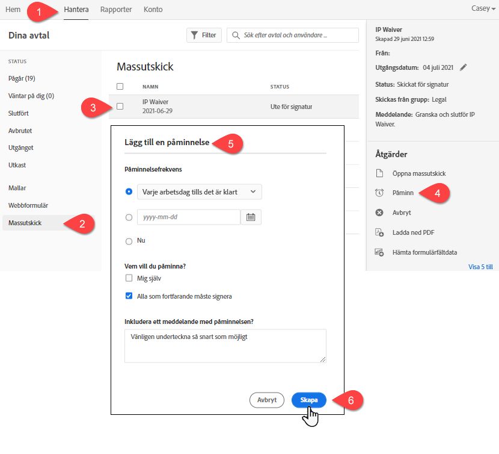The height and width of the screenshot is (454, 499).
Task: Open the calendar date picker icon
Action: click(x=251, y=217)
